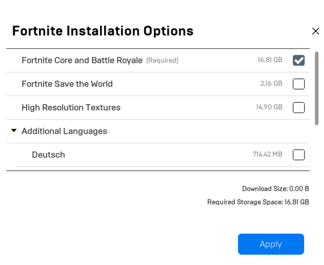
Task: Click the 2.16 GB size value
Action: 271,83
